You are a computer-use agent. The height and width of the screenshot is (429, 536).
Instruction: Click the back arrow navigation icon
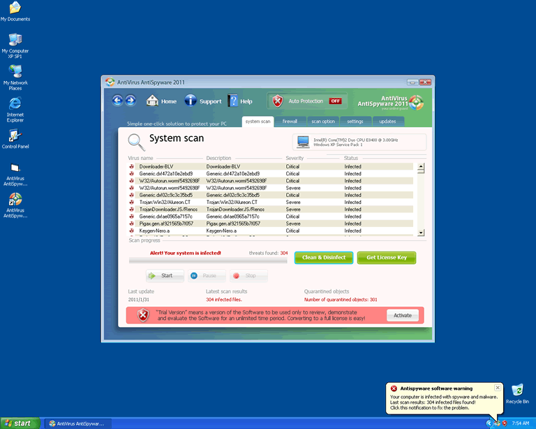coord(117,101)
